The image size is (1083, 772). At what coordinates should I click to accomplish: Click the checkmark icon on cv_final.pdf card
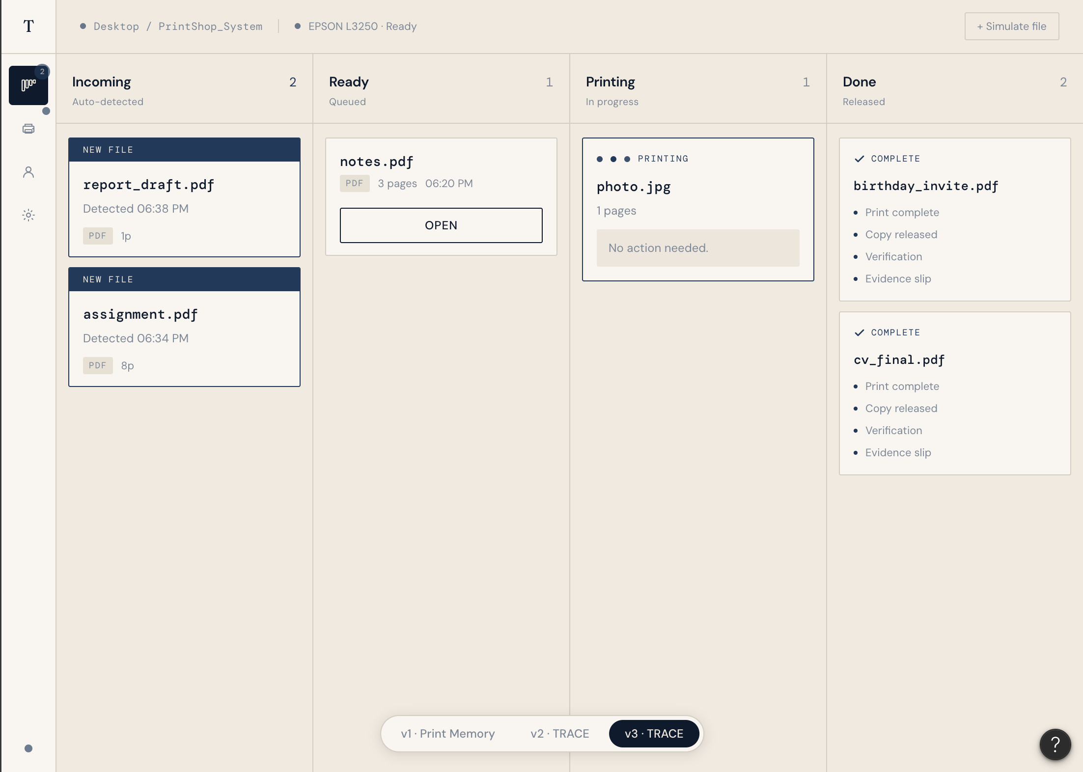pyautogui.click(x=859, y=332)
